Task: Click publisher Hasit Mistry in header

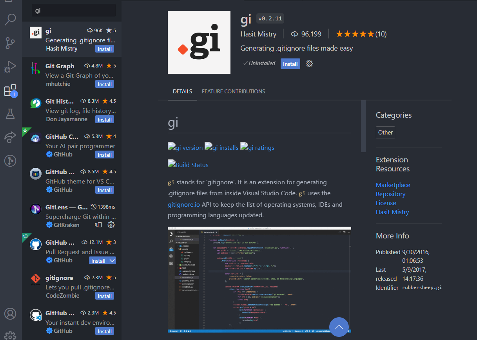Action: pyautogui.click(x=258, y=34)
